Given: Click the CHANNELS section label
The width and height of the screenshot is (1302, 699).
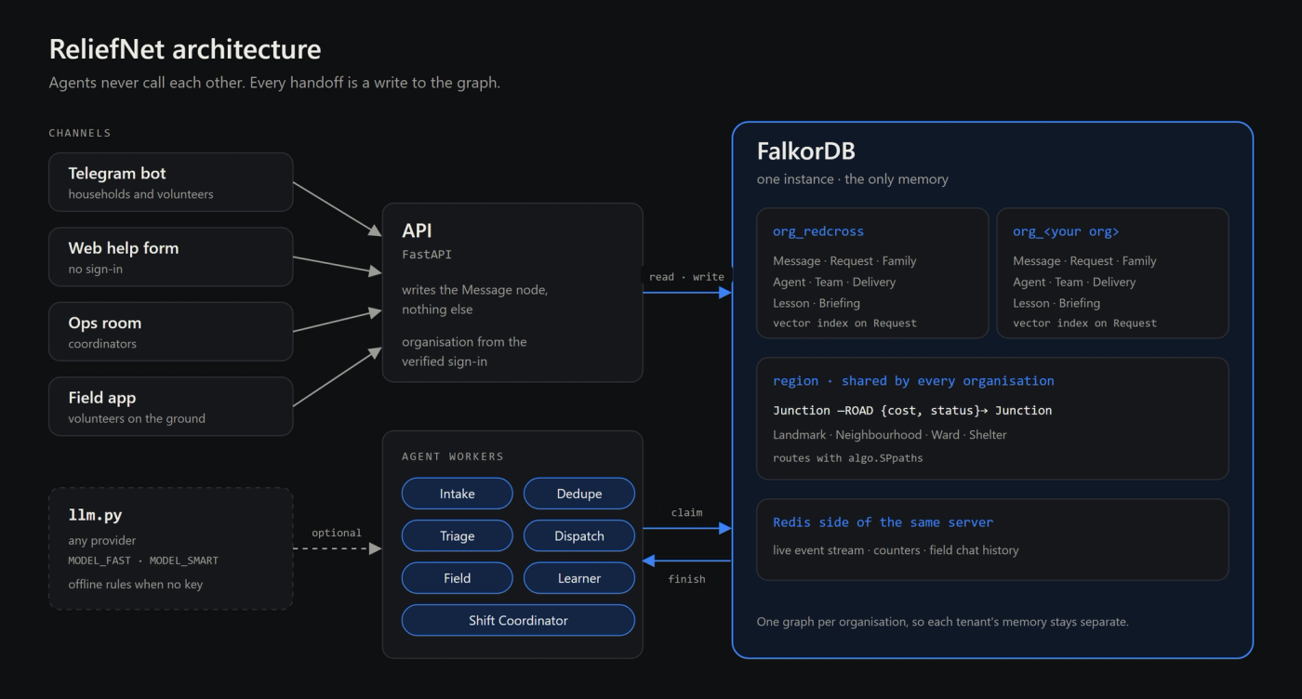Looking at the screenshot, I should pos(80,133).
